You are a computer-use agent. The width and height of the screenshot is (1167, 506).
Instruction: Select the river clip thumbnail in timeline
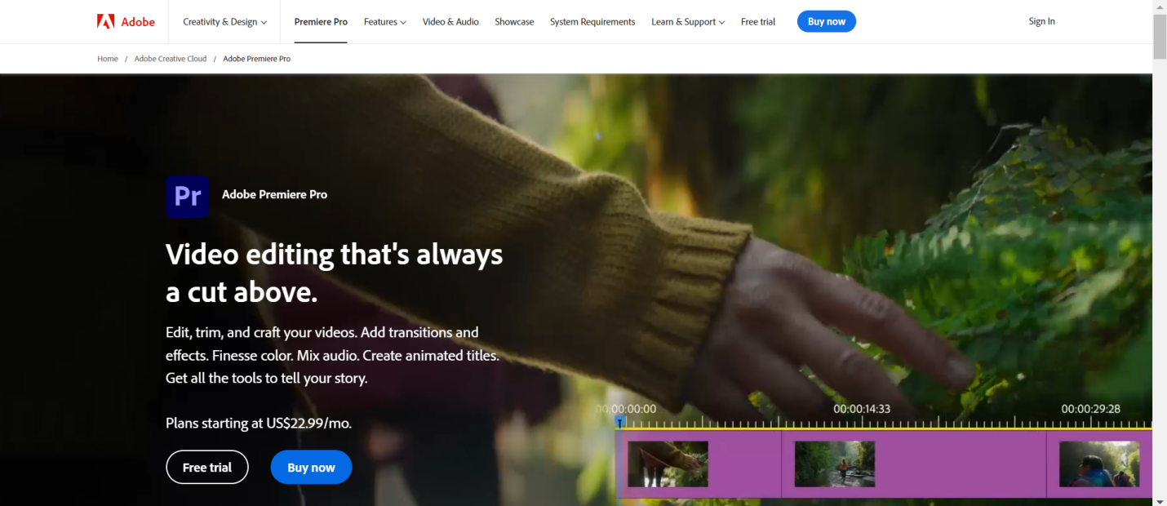[835, 464]
